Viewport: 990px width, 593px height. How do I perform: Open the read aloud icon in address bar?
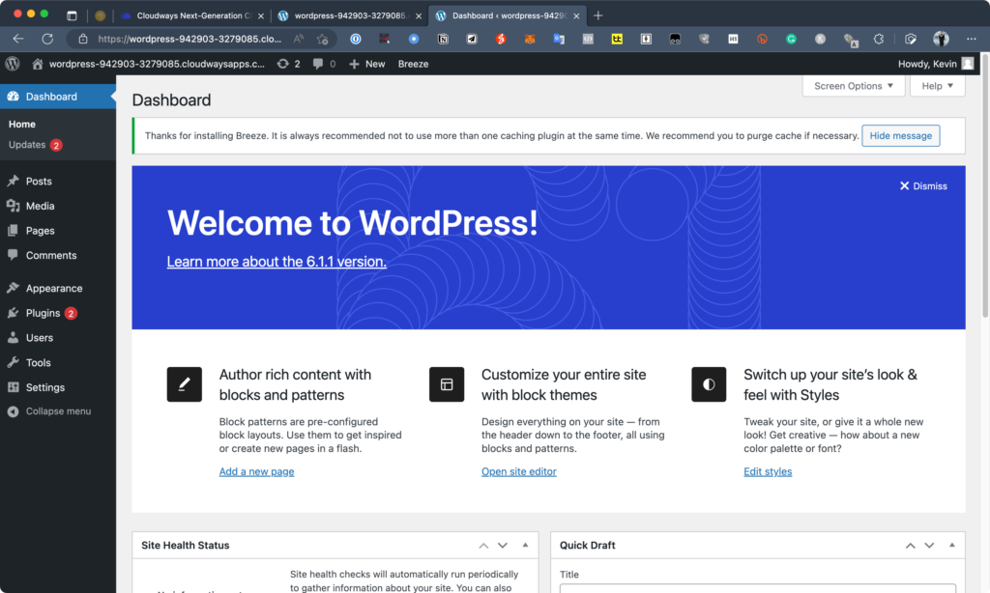299,39
